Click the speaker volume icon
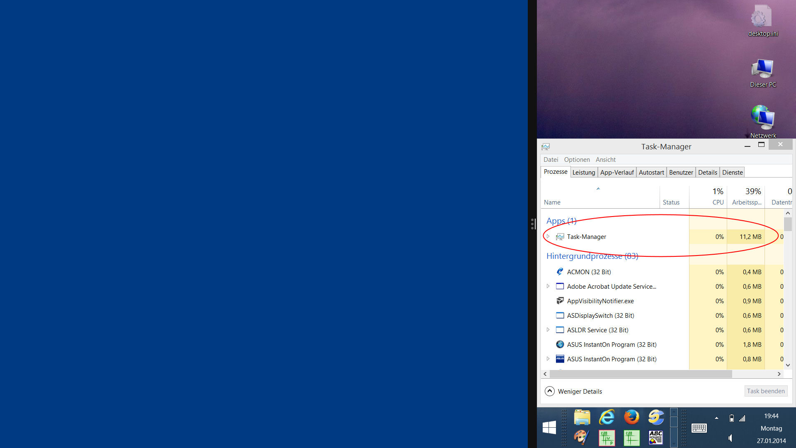Viewport: 796px width, 448px height. pyautogui.click(x=730, y=438)
